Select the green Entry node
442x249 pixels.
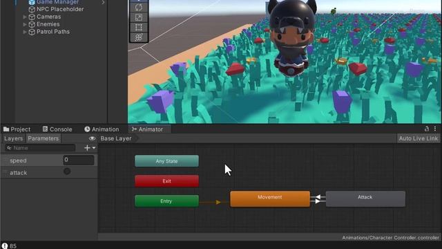point(166,201)
